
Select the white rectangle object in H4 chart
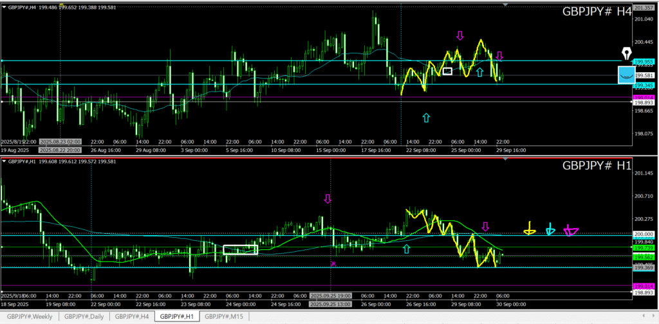[447, 71]
